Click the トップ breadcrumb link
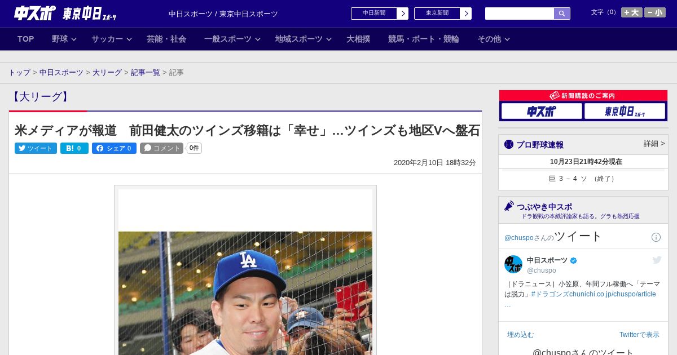Viewport: 677px width, 355px height. [x=19, y=73]
